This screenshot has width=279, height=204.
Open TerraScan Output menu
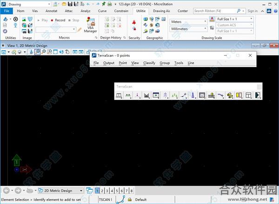click(109, 63)
